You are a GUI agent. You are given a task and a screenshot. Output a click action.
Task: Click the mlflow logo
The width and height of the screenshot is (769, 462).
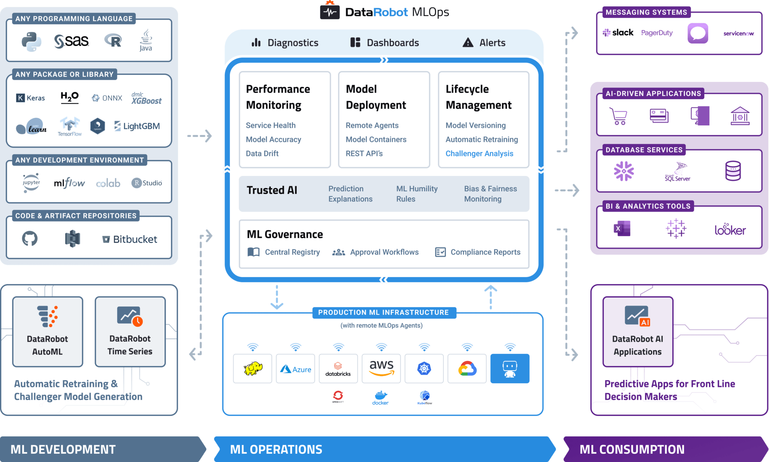(x=69, y=183)
